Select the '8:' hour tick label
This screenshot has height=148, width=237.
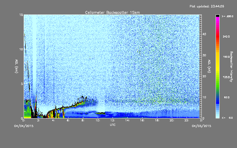click(83, 120)
